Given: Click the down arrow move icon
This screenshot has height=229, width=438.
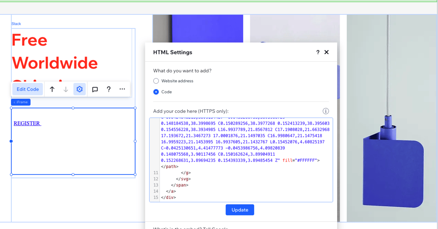Looking at the screenshot, I should coord(66,89).
